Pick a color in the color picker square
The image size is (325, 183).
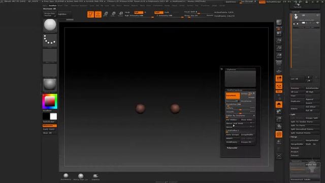pos(50,101)
